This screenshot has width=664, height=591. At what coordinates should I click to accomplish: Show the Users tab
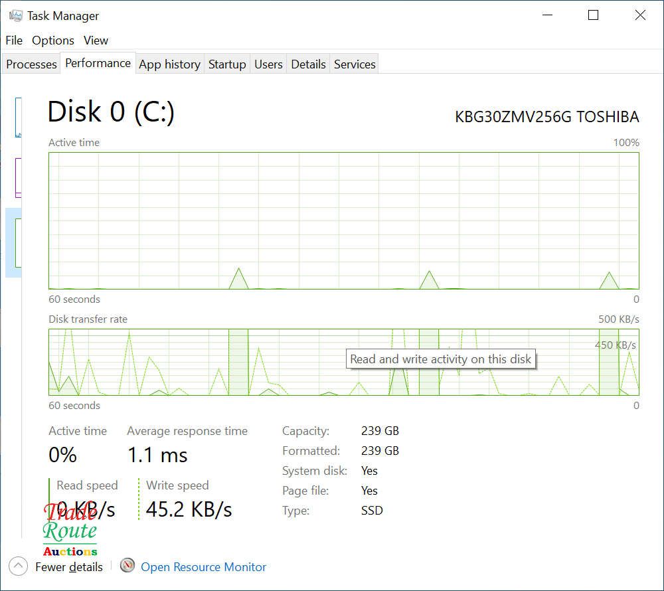tap(268, 64)
